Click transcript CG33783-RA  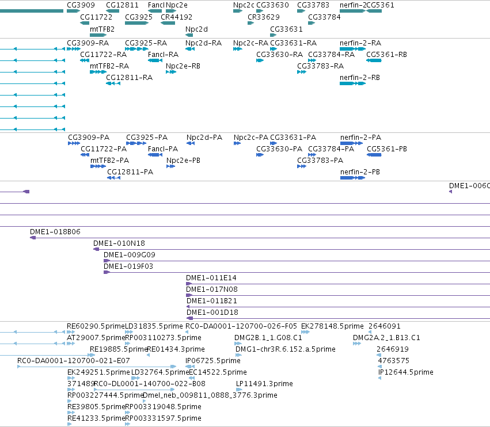coord(302,72)
